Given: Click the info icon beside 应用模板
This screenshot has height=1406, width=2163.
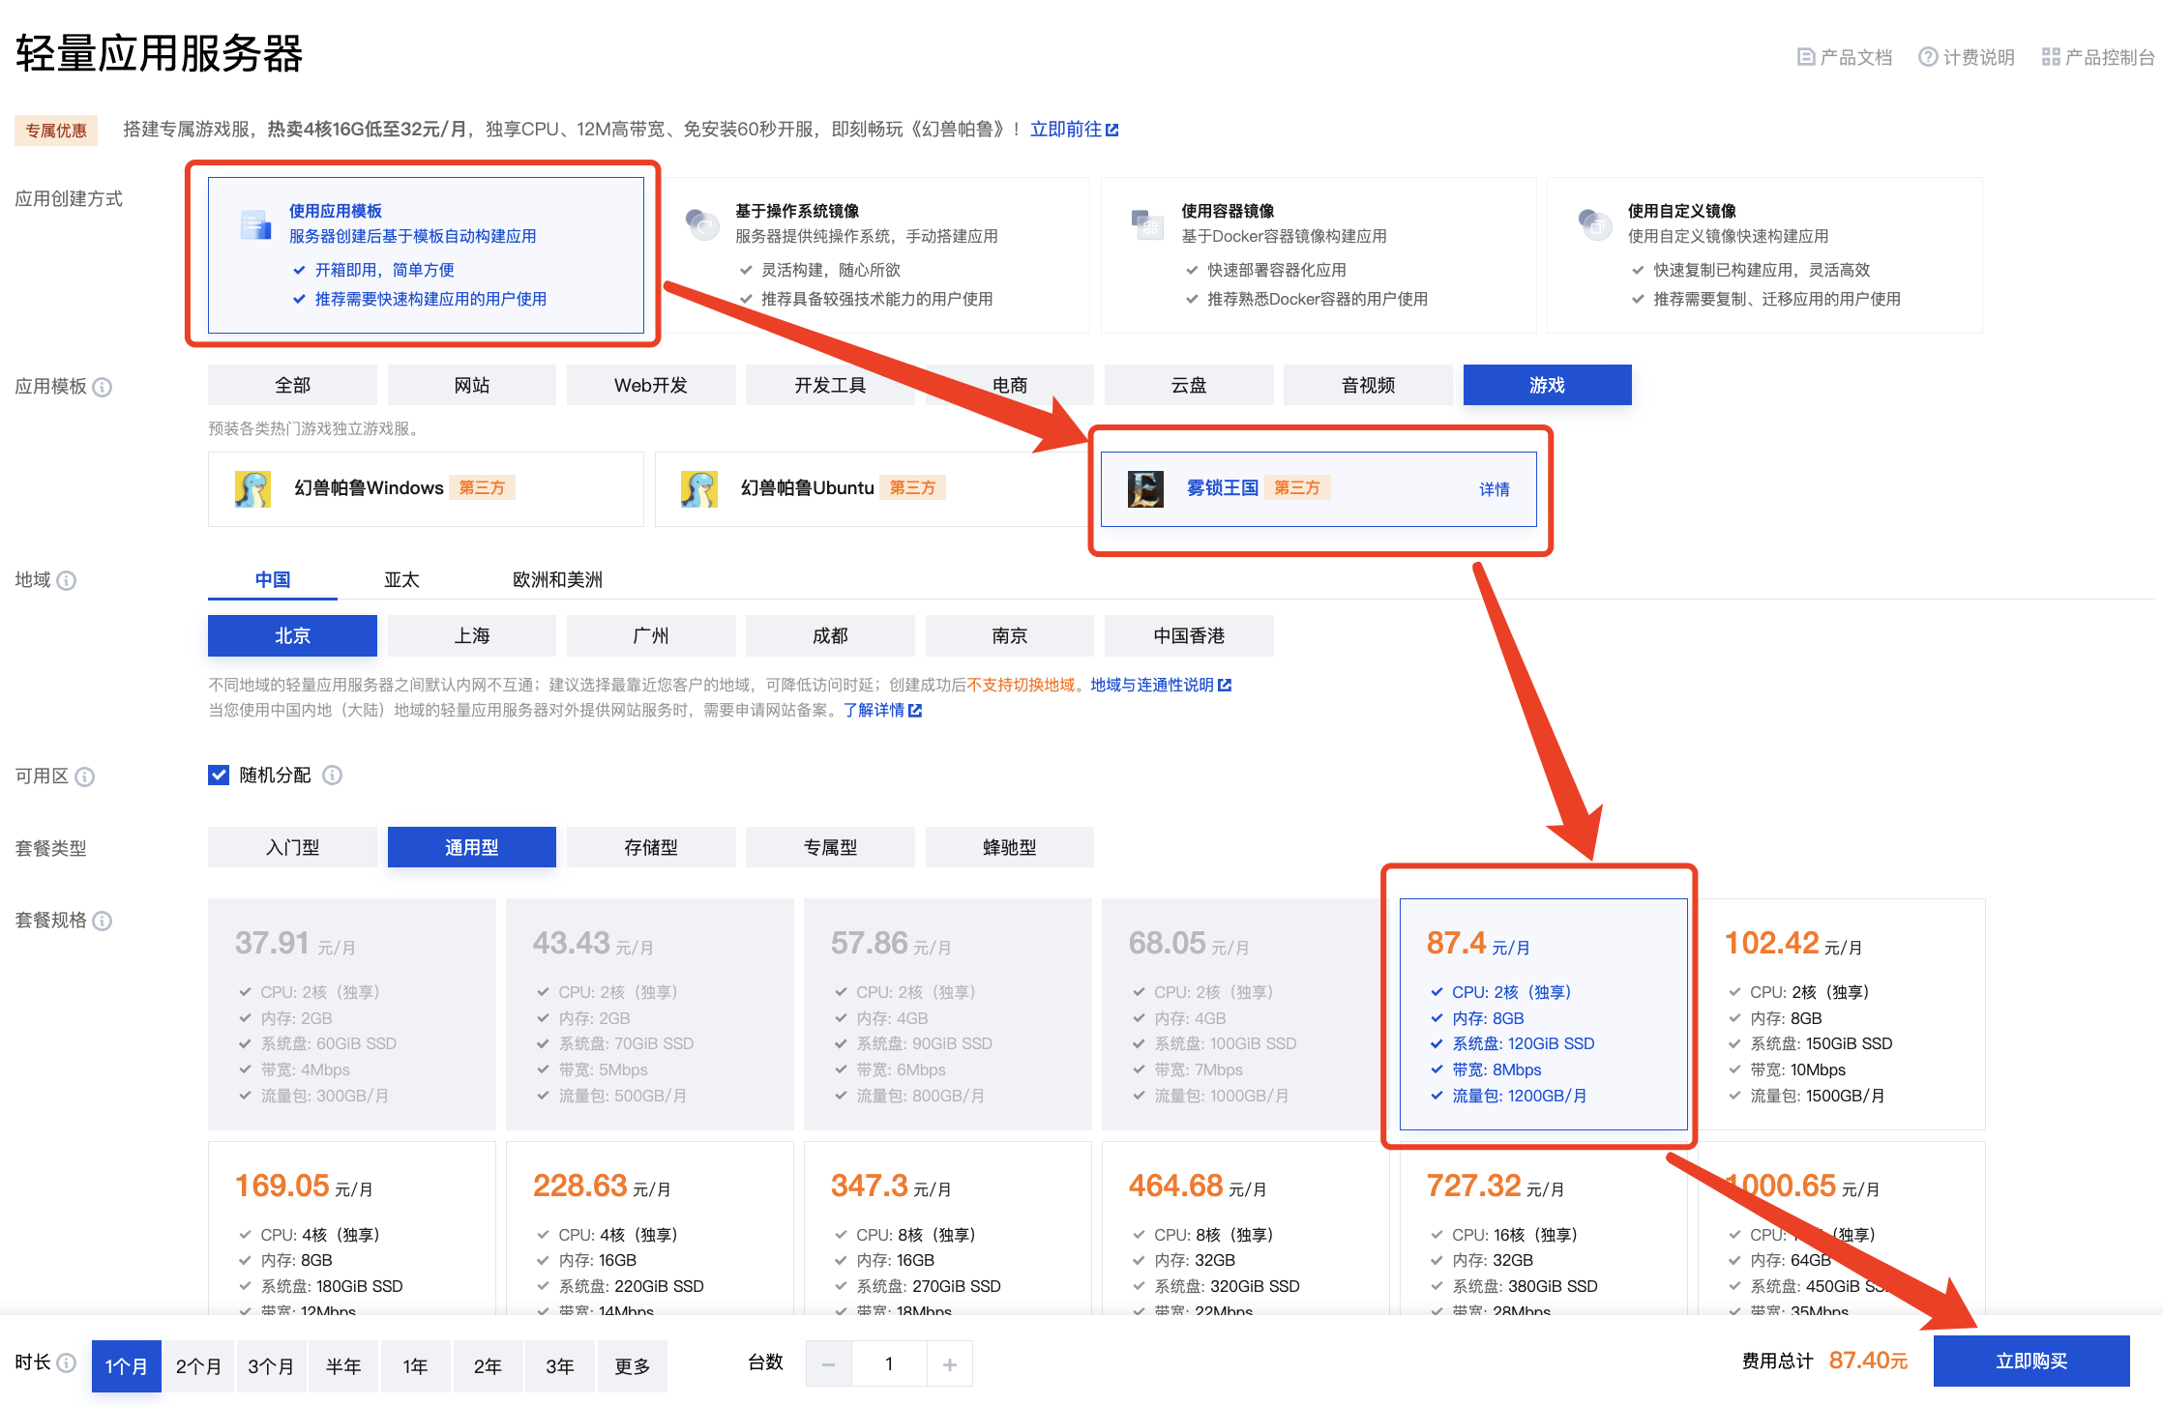Looking at the screenshot, I should (103, 388).
